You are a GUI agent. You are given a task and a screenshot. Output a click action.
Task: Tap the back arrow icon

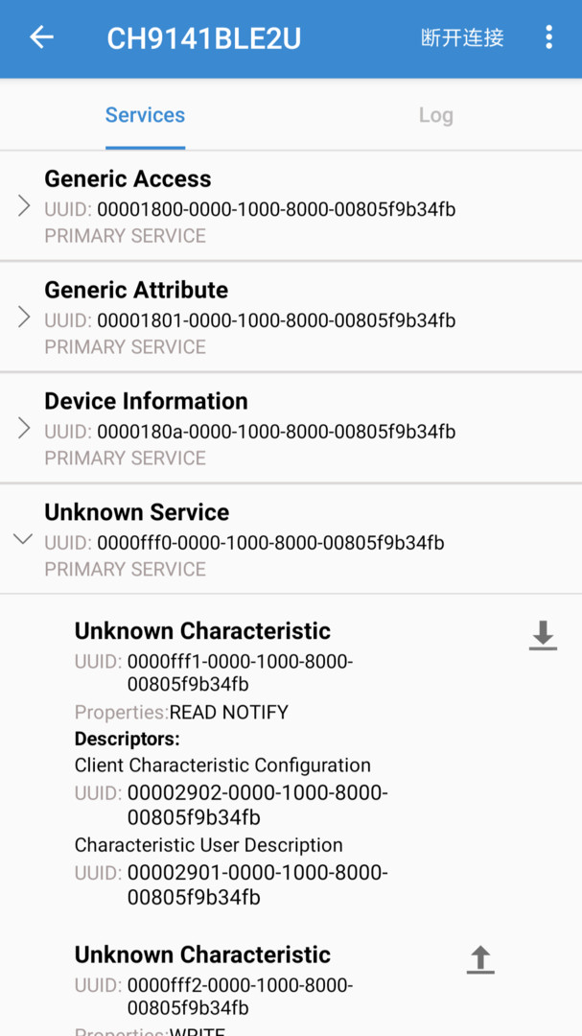click(41, 38)
